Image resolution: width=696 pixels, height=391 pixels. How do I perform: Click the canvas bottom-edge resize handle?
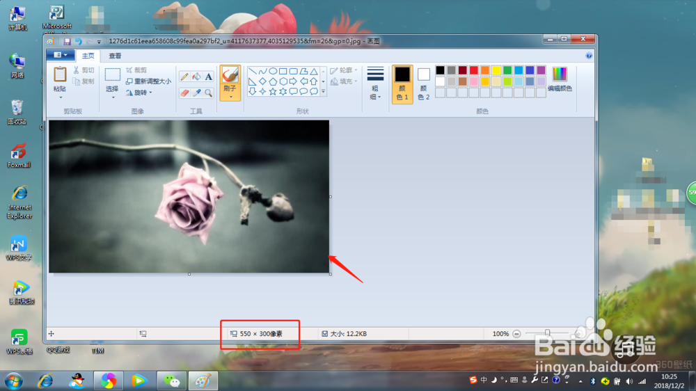(x=189, y=274)
